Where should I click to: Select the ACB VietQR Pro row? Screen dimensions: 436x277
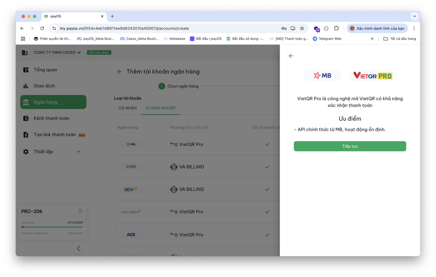pos(198,235)
